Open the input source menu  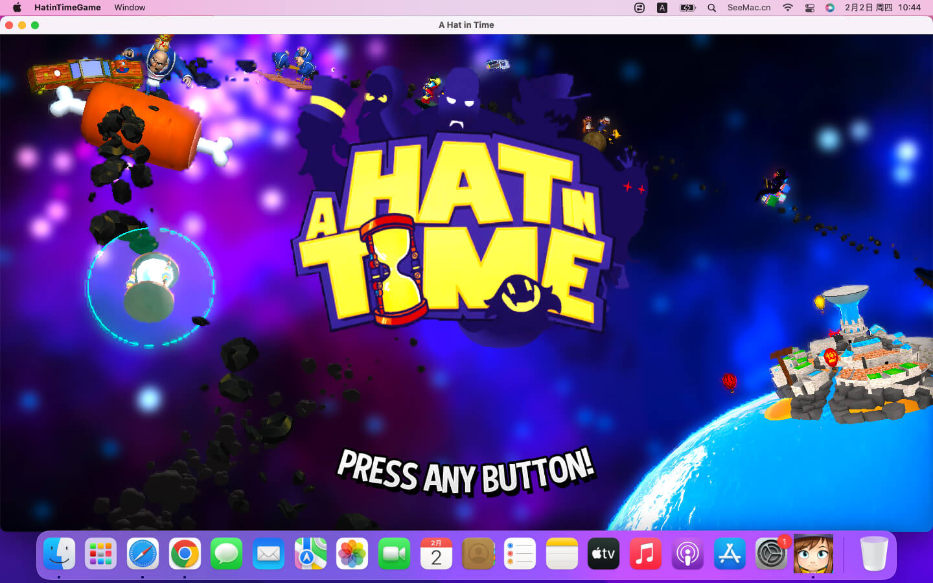click(x=662, y=8)
